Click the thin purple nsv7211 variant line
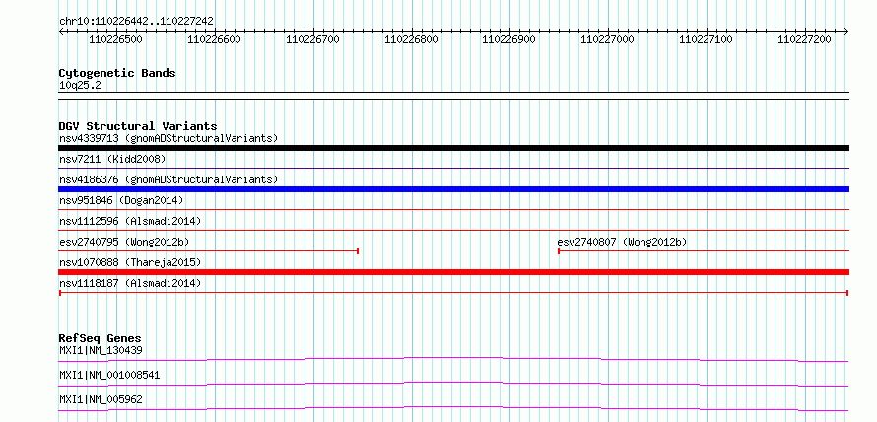This screenshot has height=422, width=877. (x=453, y=168)
